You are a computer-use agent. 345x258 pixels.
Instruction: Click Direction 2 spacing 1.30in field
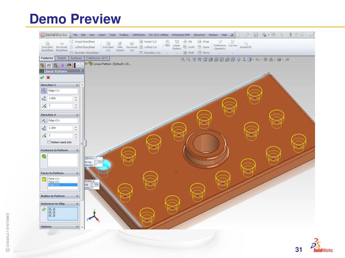(60, 128)
